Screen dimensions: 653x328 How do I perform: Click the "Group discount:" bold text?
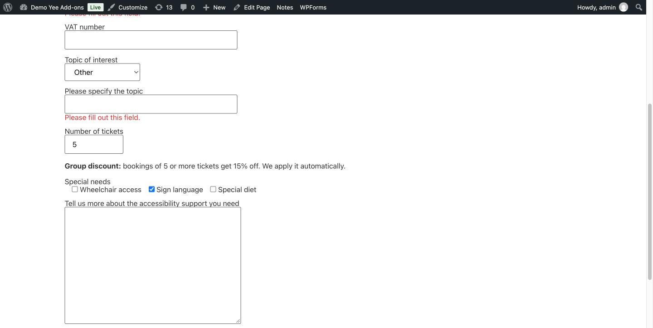tap(93, 166)
